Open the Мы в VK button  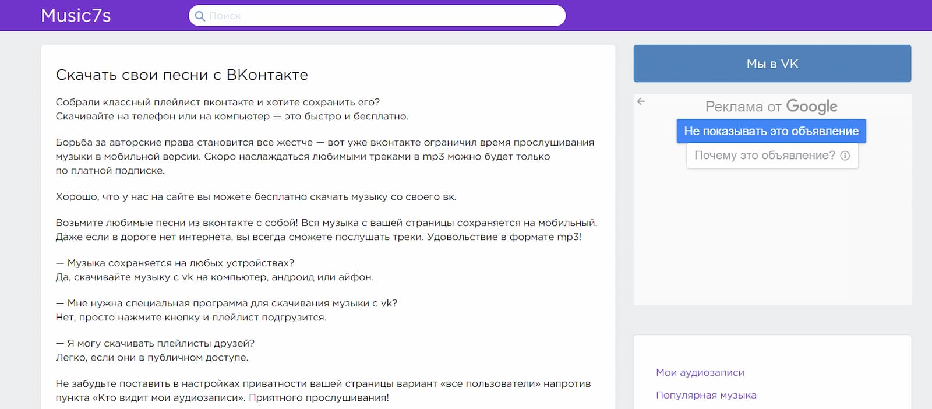click(772, 64)
